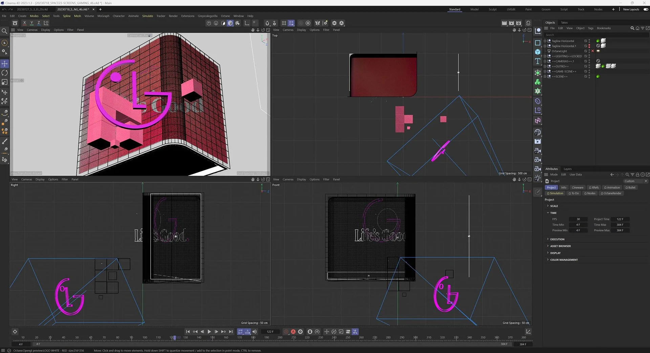This screenshot has height=353, width=650.
Task: Toggle timeline sound speaker
Action: coord(255,332)
